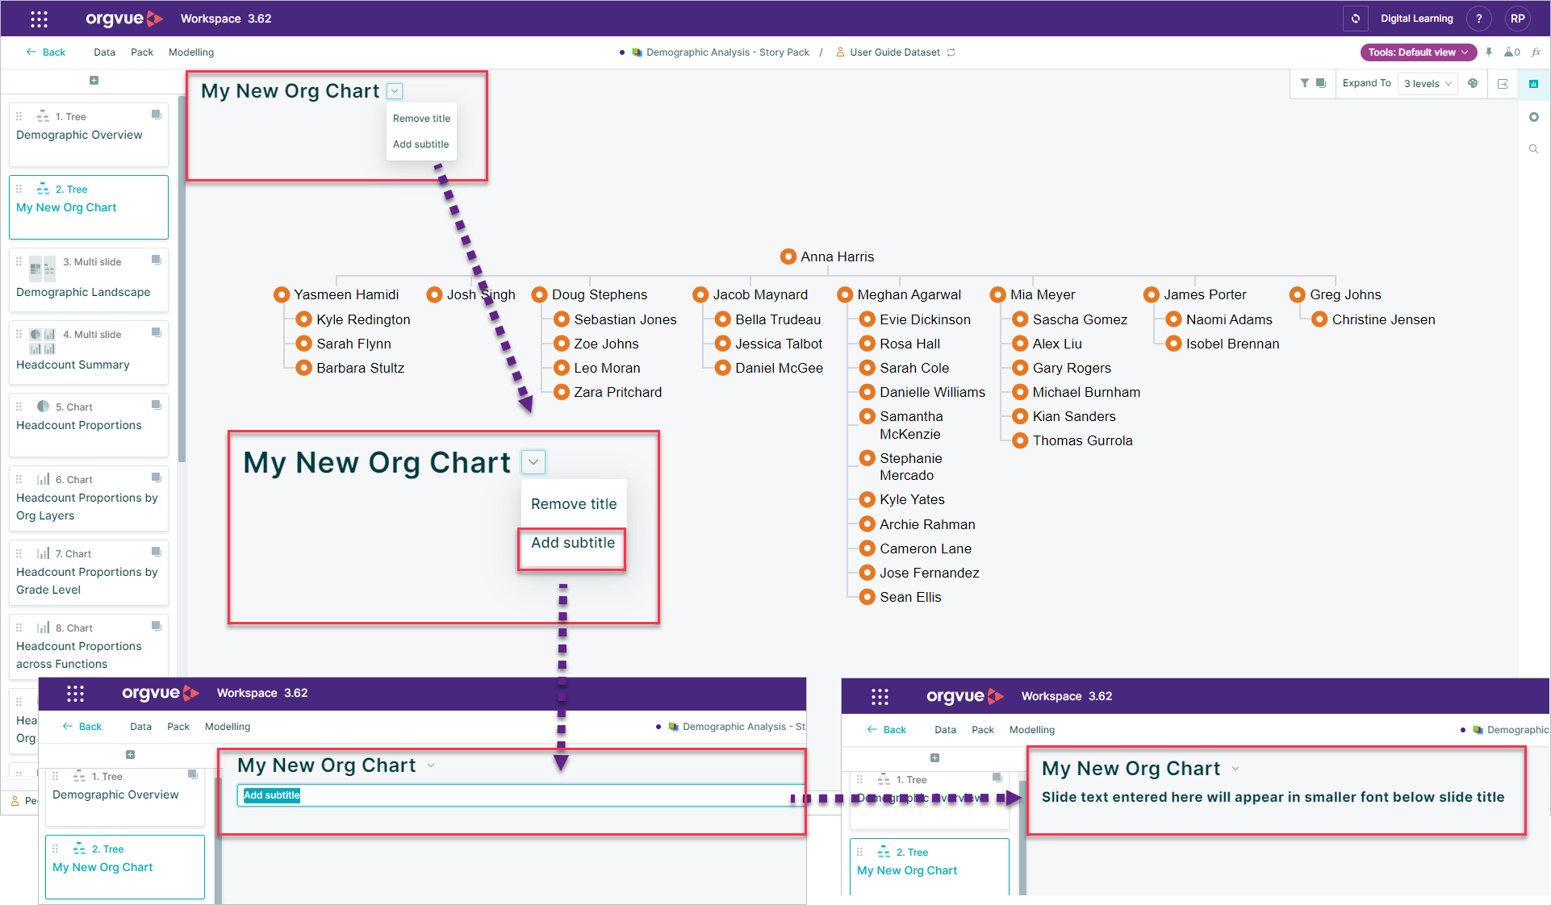Image resolution: width=1551 pixels, height=905 pixels.
Task: Open the color palette settings icon
Action: (1473, 83)
